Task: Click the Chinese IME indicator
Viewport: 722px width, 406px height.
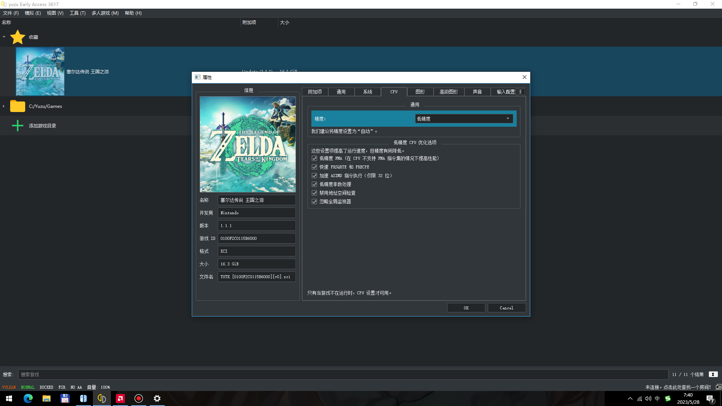Action: pos(657,398)
